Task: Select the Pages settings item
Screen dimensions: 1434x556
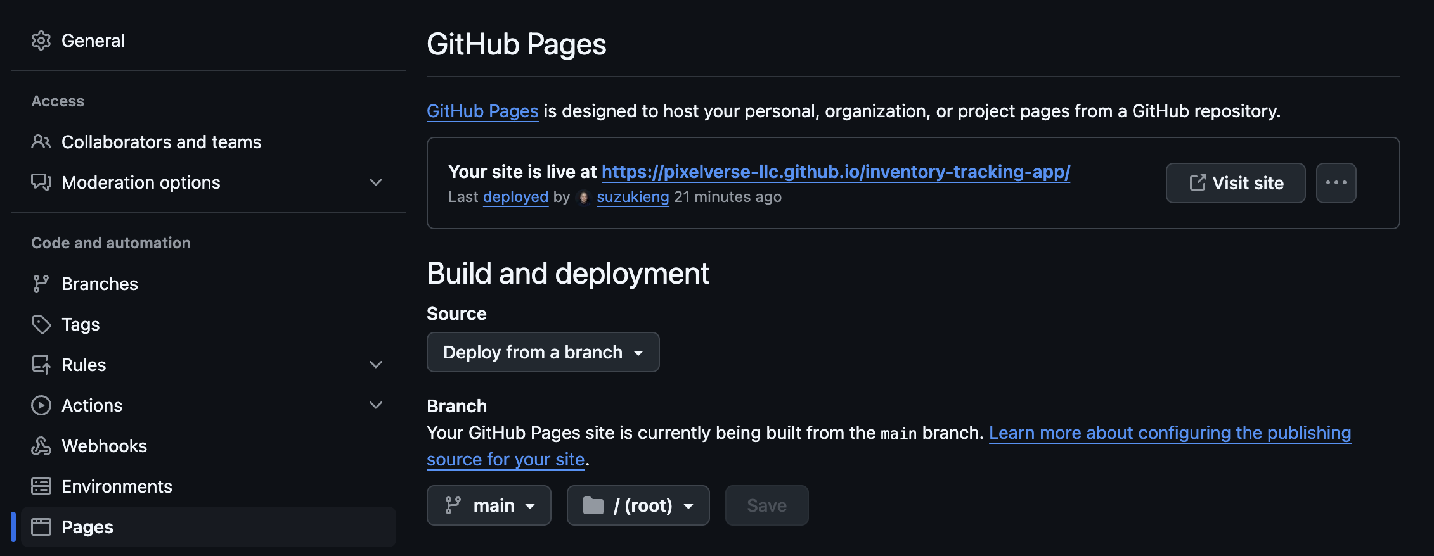Action: [x=209, y=527]
